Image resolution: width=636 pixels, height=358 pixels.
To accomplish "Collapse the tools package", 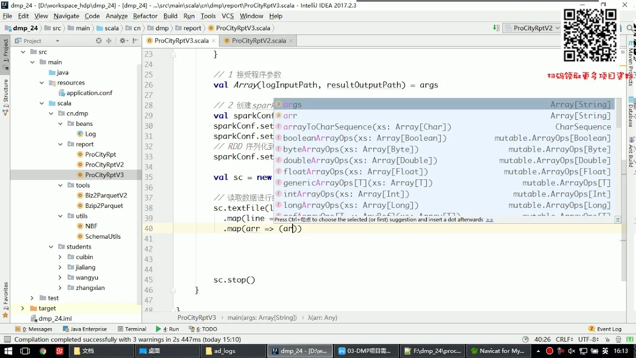I will (x=60, y=185).
